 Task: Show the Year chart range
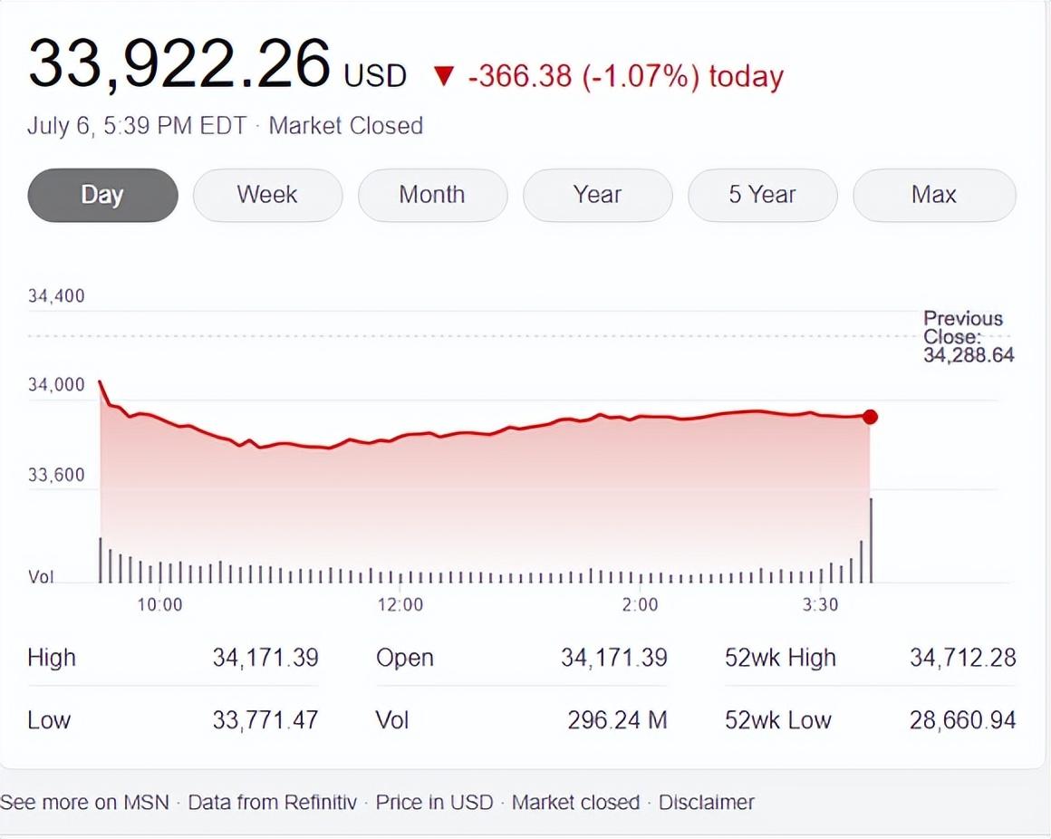(x=597, y=195)
